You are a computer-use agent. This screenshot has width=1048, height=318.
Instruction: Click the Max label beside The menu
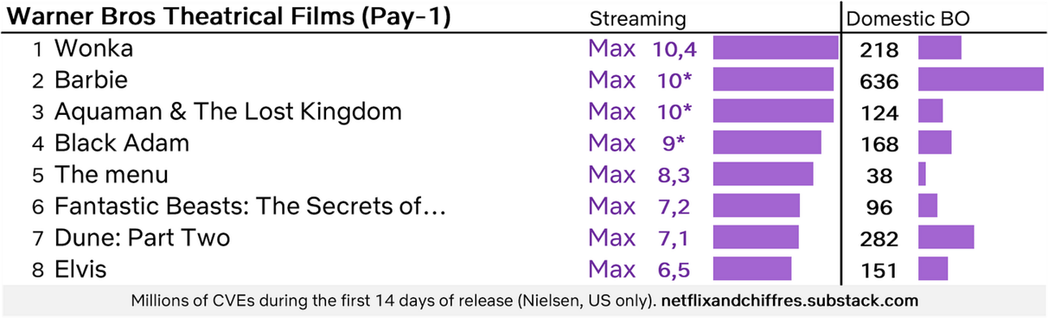612,175
